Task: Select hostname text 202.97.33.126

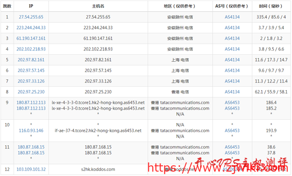Action: coord(98,81)
